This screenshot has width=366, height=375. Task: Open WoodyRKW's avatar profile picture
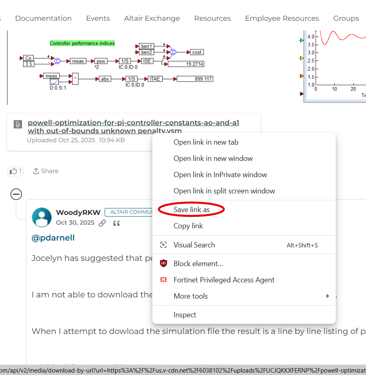(42, 217)
